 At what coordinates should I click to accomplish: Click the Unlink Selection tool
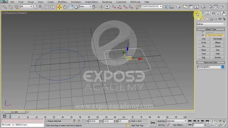[x=11, y=7]
